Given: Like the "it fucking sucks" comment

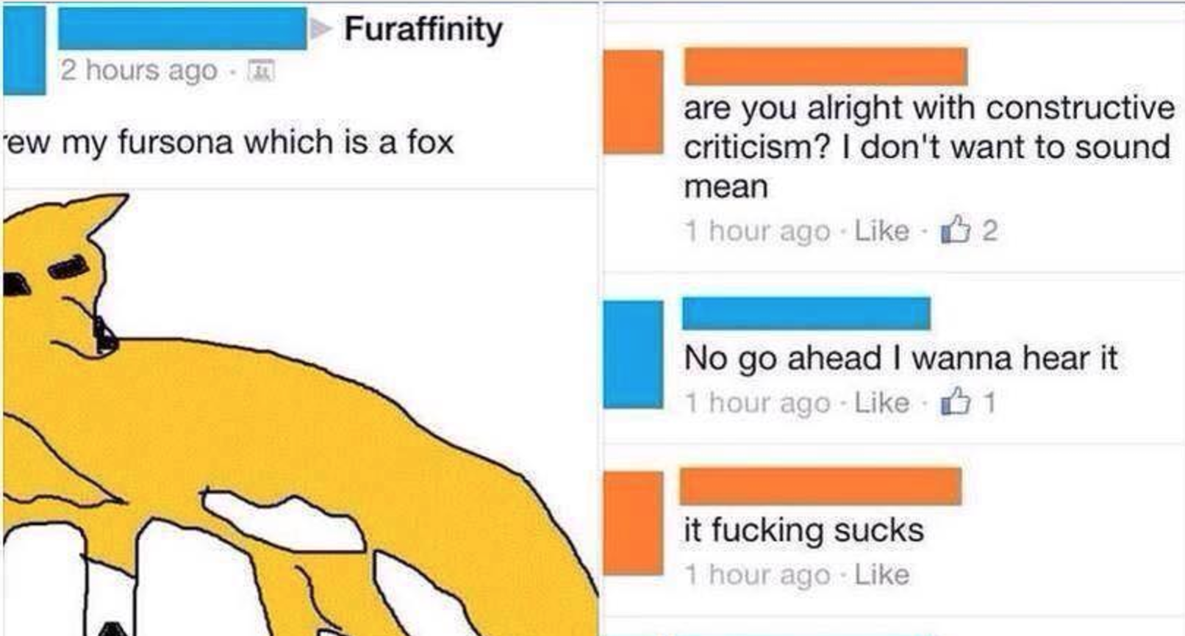Looking at the screenshot, I should (881, 575).
